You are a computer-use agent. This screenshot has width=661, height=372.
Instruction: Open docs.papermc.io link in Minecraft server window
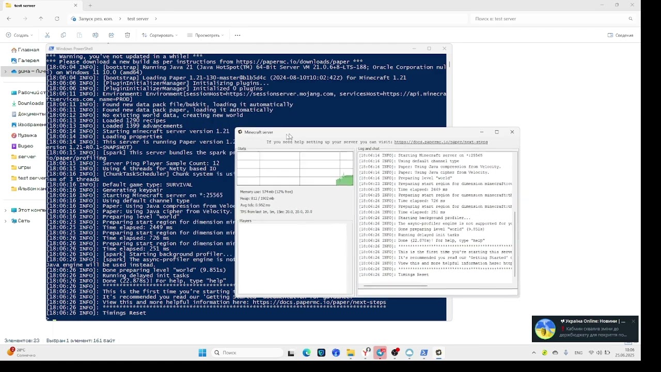440,142
